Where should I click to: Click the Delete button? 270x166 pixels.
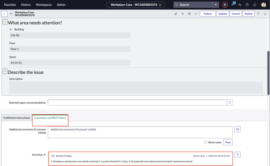(248, 13)
